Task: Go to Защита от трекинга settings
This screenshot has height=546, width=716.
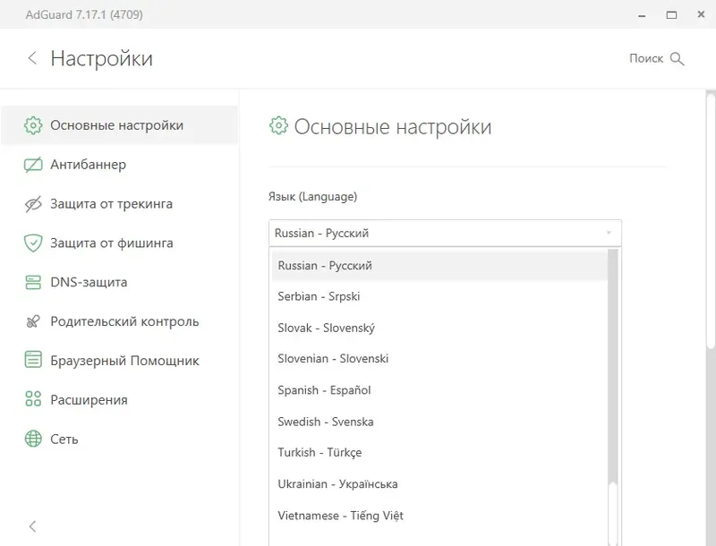Action: [x=120, y=203]
